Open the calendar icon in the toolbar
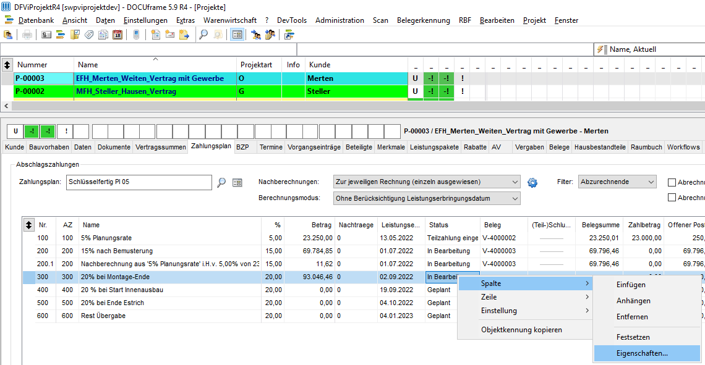705x365 pixels. click(x=117, y=35)
